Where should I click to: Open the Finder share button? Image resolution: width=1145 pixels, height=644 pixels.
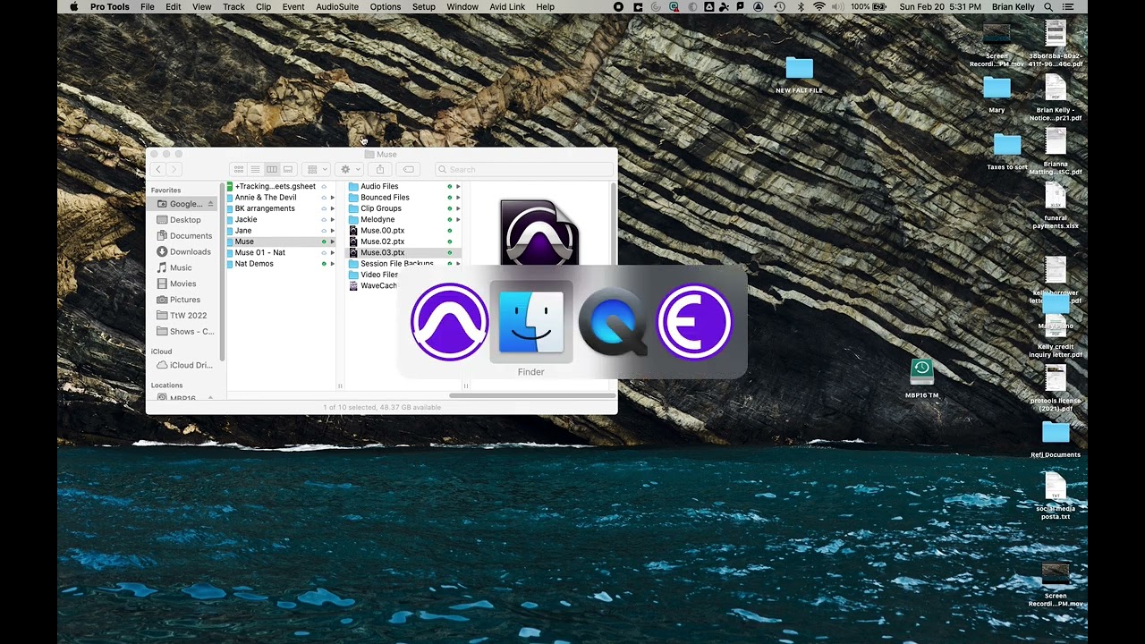(x=380, y=169)
